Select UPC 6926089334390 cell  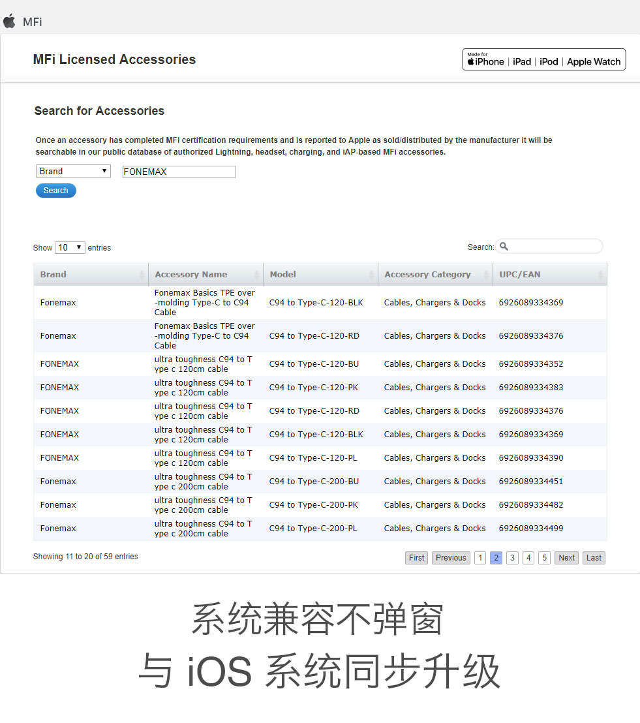531,458
